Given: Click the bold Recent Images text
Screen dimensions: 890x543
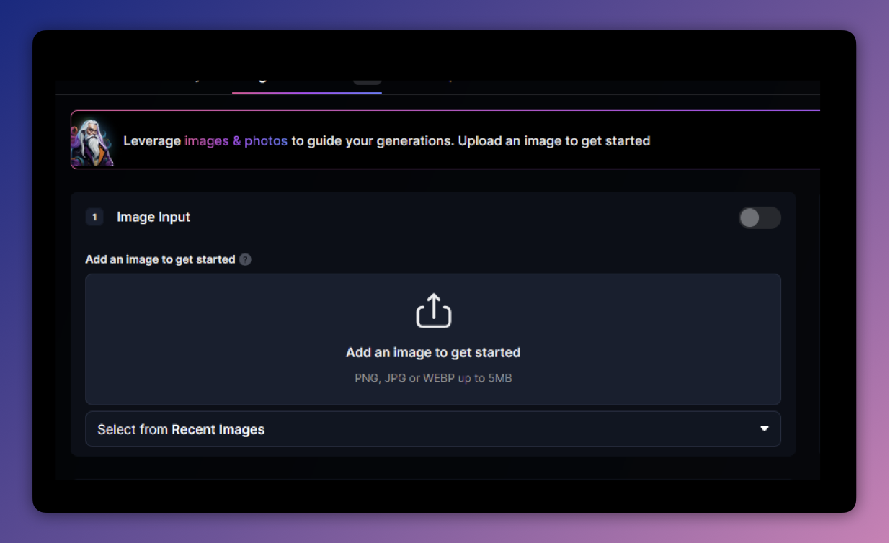Looking at the screenshot, I should [218, 430].
